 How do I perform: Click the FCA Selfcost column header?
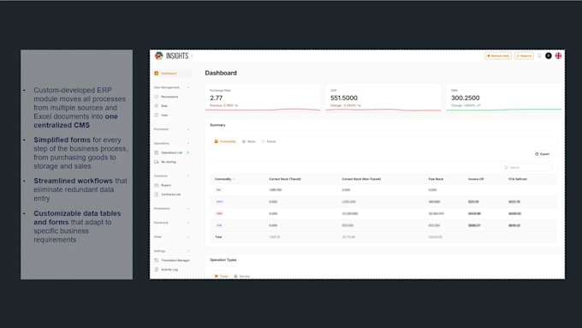click(x=518, y=179)
